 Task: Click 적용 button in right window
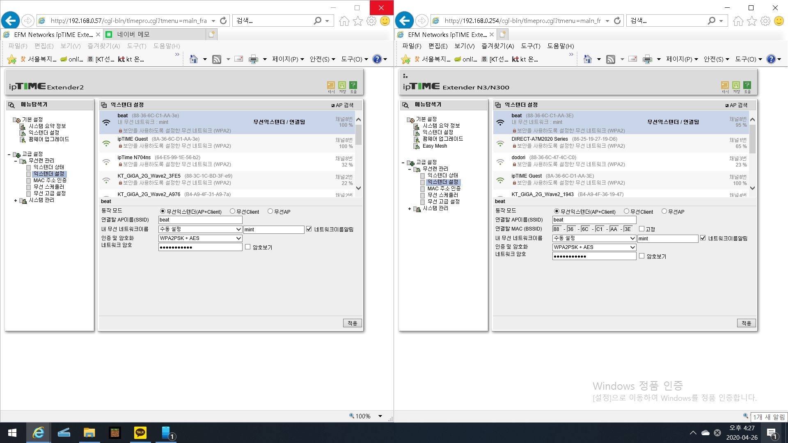(x=747, y=323)
